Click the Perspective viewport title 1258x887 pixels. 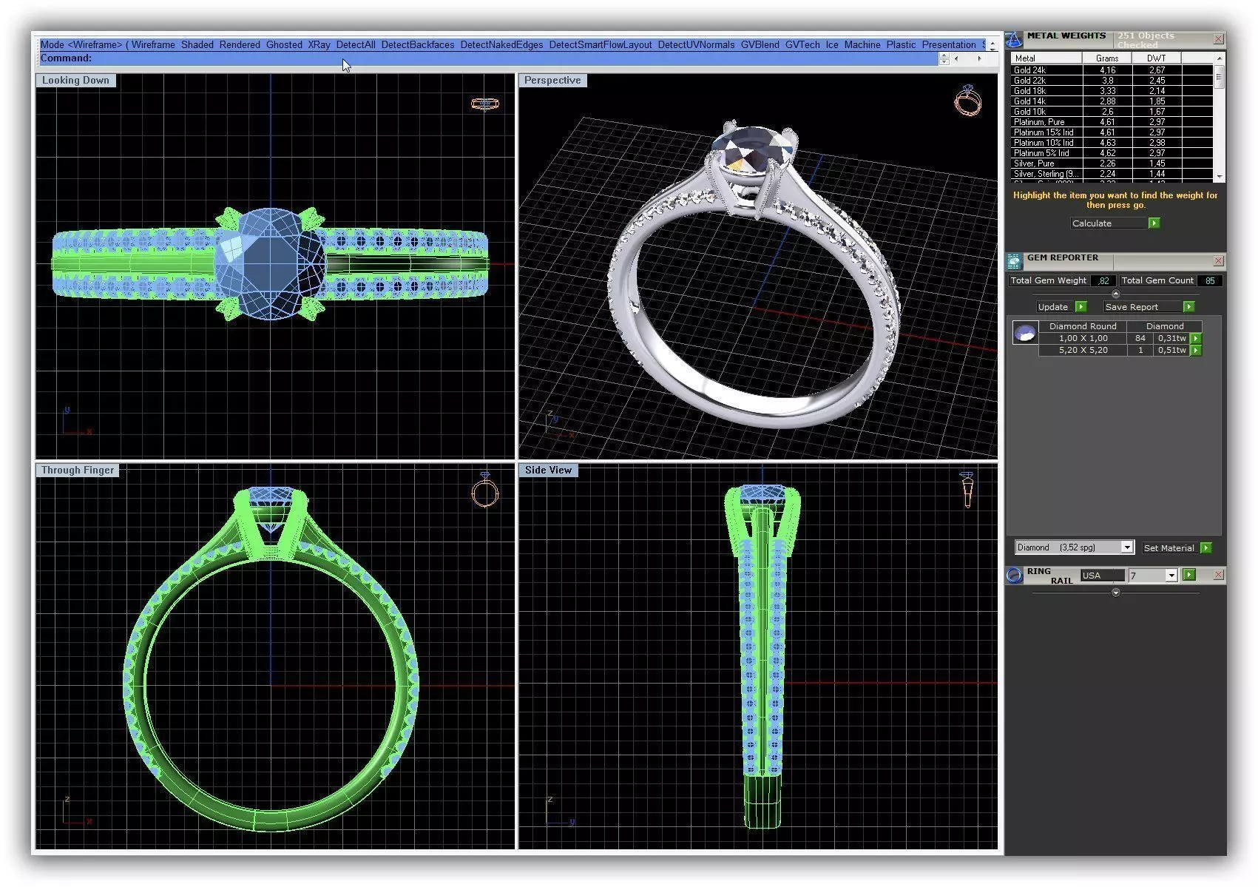[552, 80]
